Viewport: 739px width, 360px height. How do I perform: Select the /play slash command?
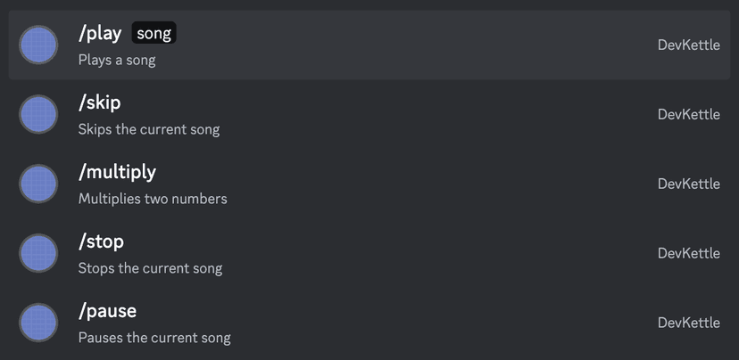pos(100,34)
